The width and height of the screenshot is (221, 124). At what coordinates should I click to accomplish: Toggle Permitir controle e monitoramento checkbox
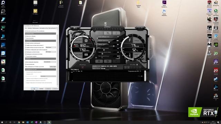26,43
